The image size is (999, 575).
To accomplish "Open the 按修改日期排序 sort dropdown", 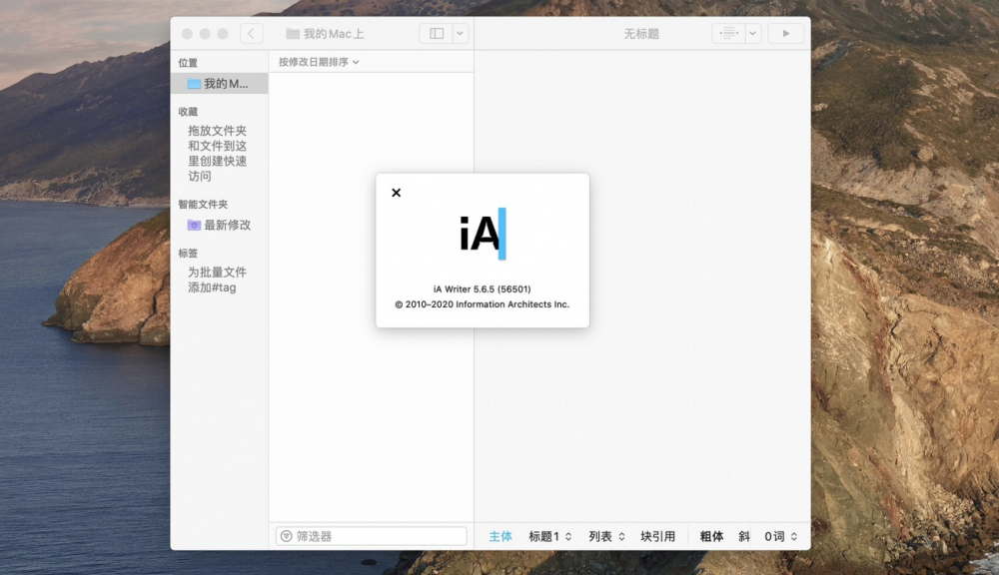I will (x=319, y=62).
